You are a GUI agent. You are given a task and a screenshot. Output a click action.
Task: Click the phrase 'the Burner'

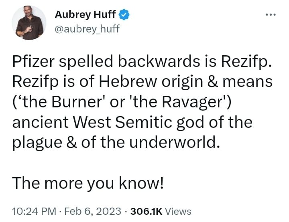point(62,102)
